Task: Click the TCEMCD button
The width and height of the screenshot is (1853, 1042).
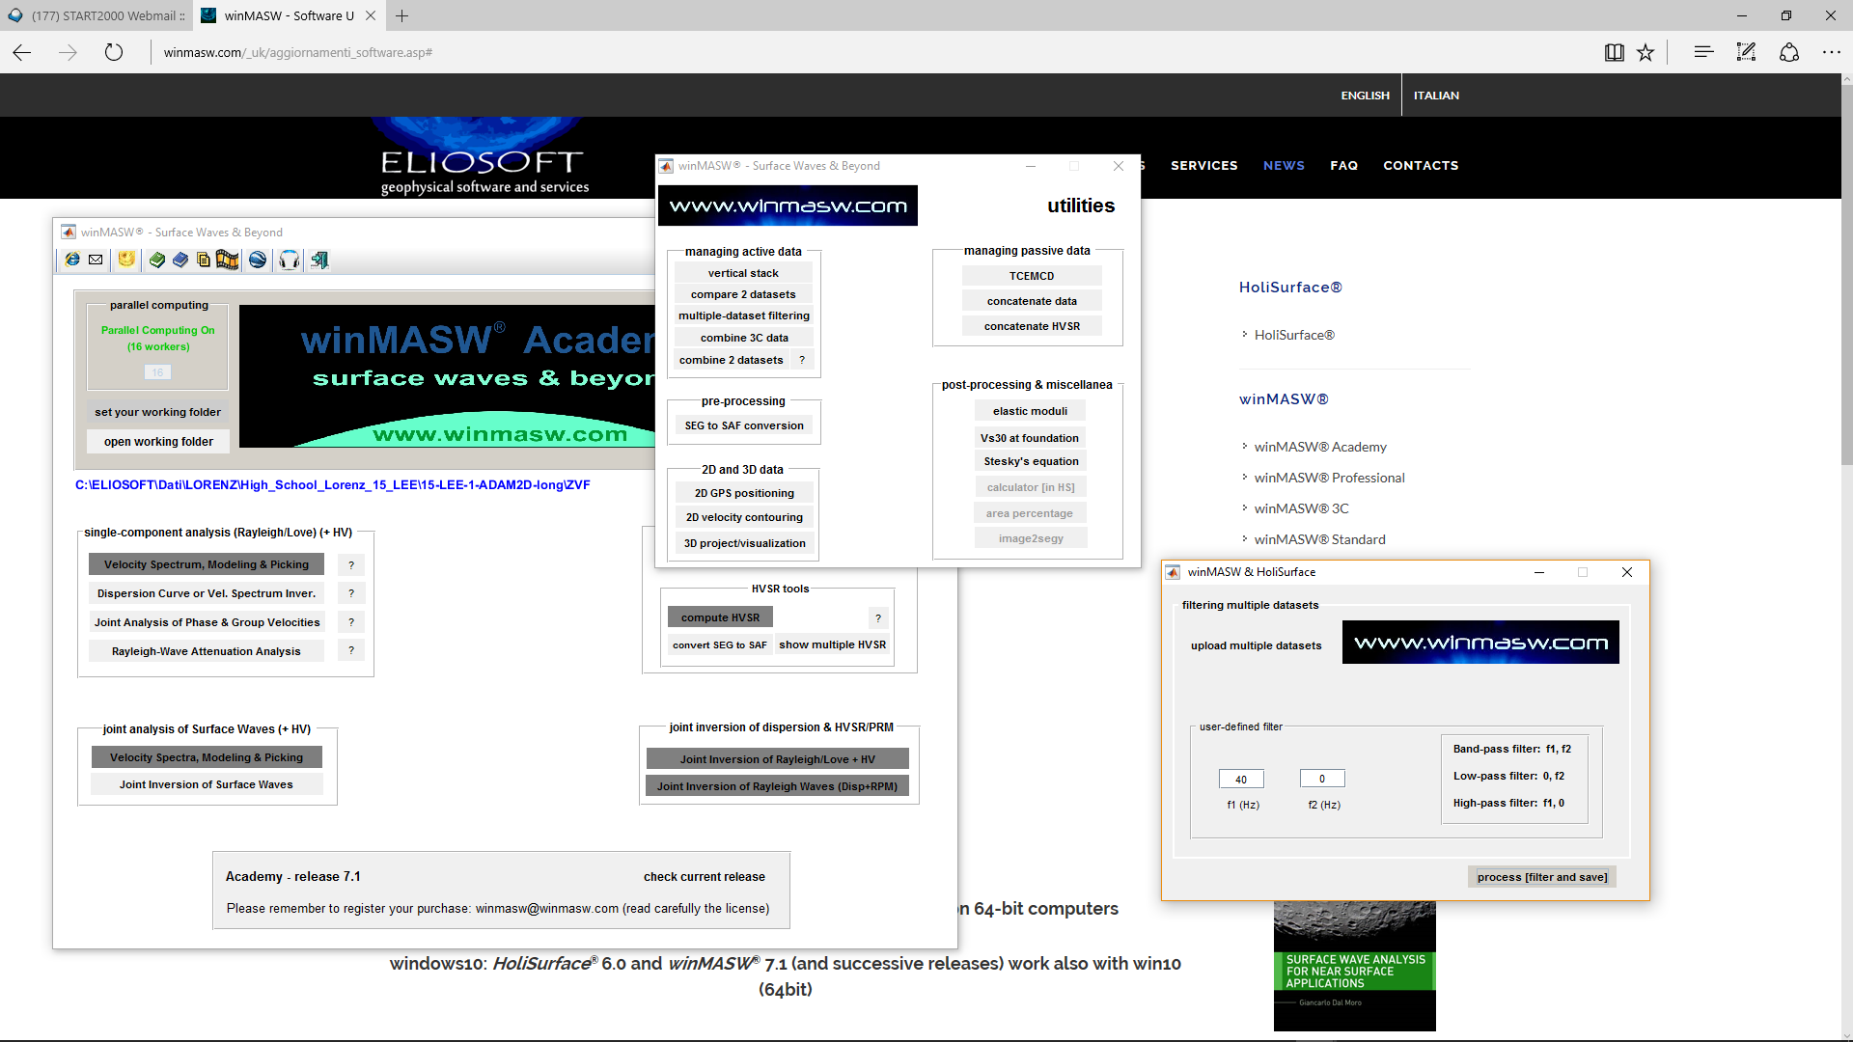Action: [x=1032, y=276]
